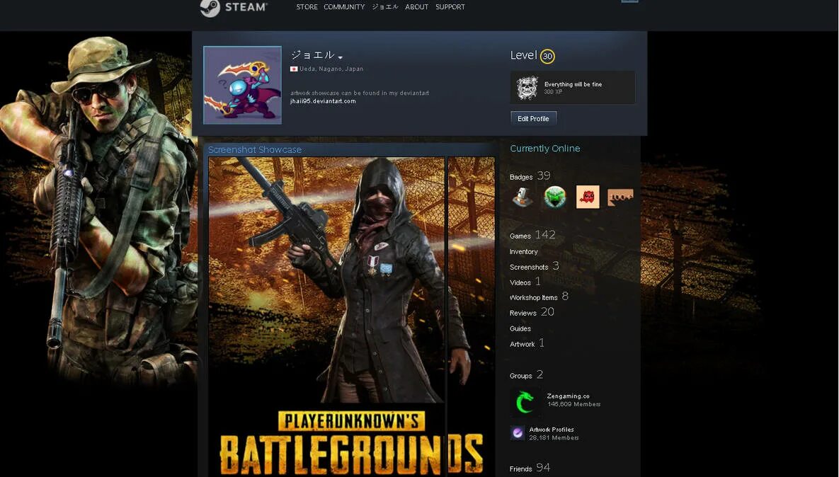Viewport: 839px width, 477px height.
Task: Click the Zengaming.co green dragon icon
Action: click(525, 402)
